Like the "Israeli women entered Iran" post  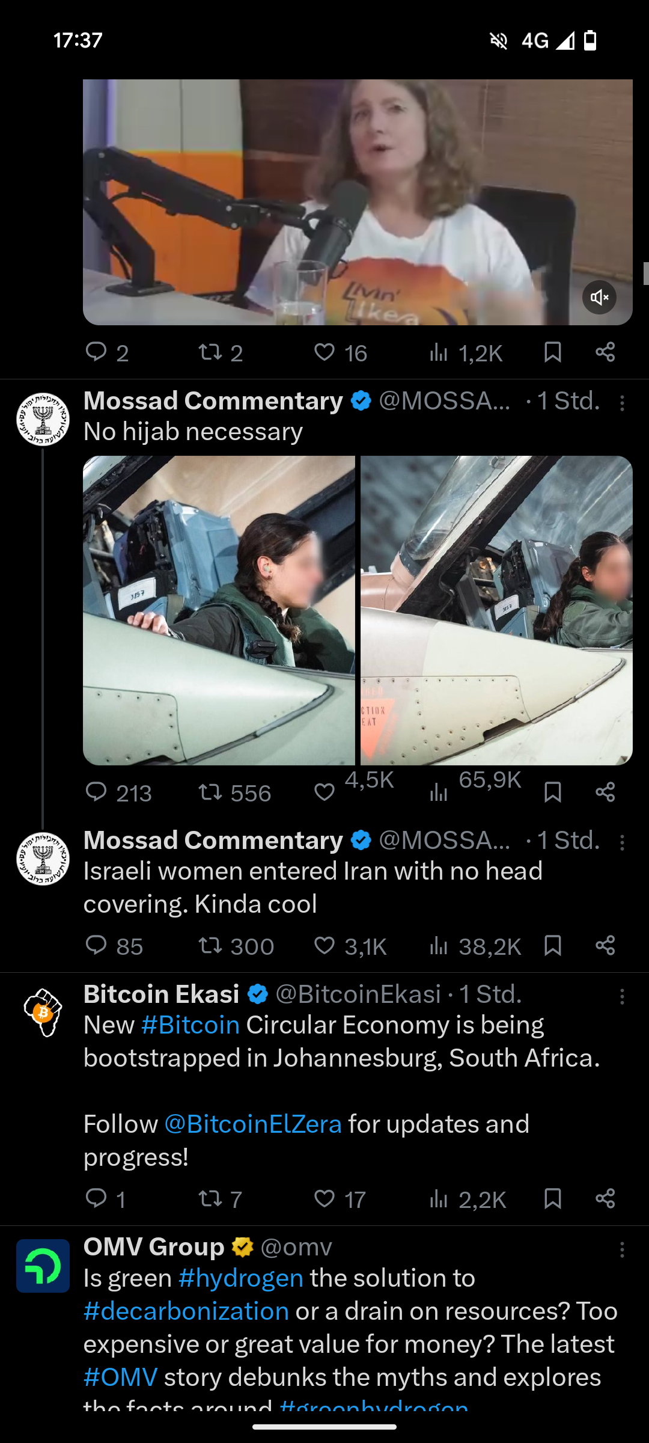pyautogui.click(x=324, y=946)
